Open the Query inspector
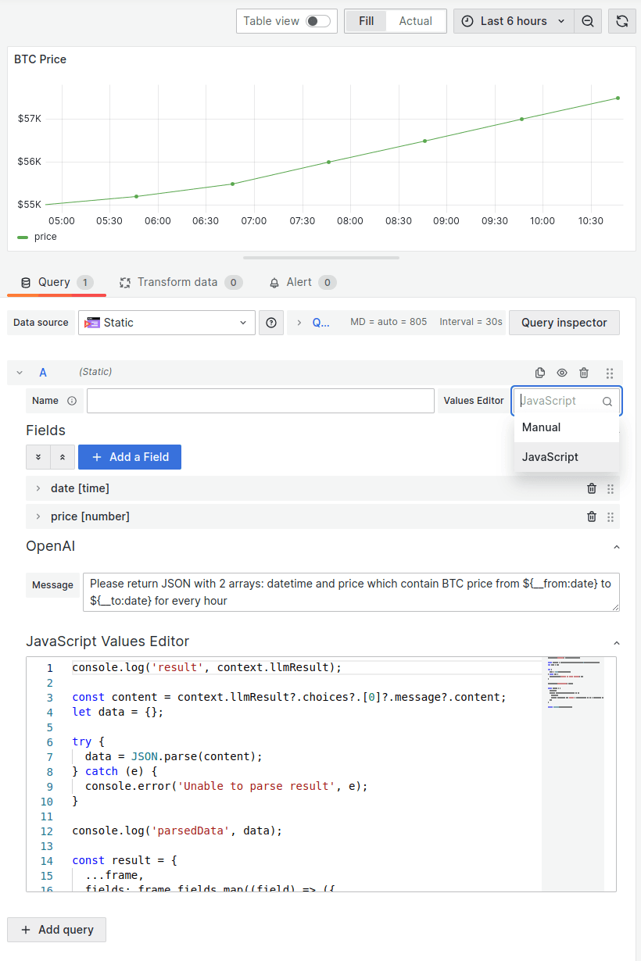Image resolution: width=641 pixels, height=961 pixels. coord(564,322)
